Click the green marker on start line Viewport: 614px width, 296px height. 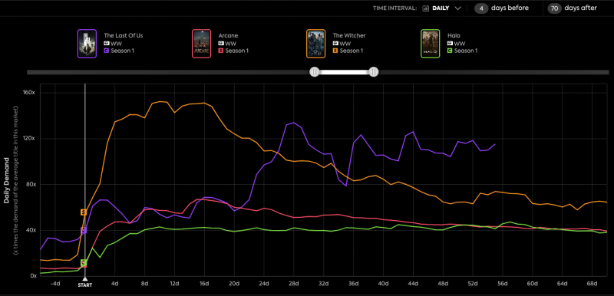(84, 262)
